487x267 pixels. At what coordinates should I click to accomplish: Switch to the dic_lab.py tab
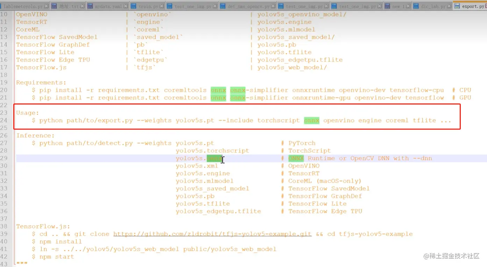[x=433, y=6]
